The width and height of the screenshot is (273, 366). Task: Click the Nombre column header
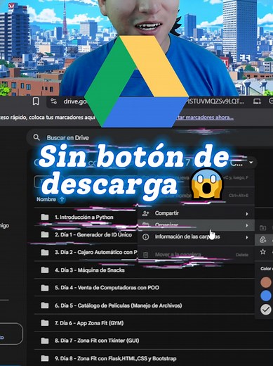pos(46,199)
